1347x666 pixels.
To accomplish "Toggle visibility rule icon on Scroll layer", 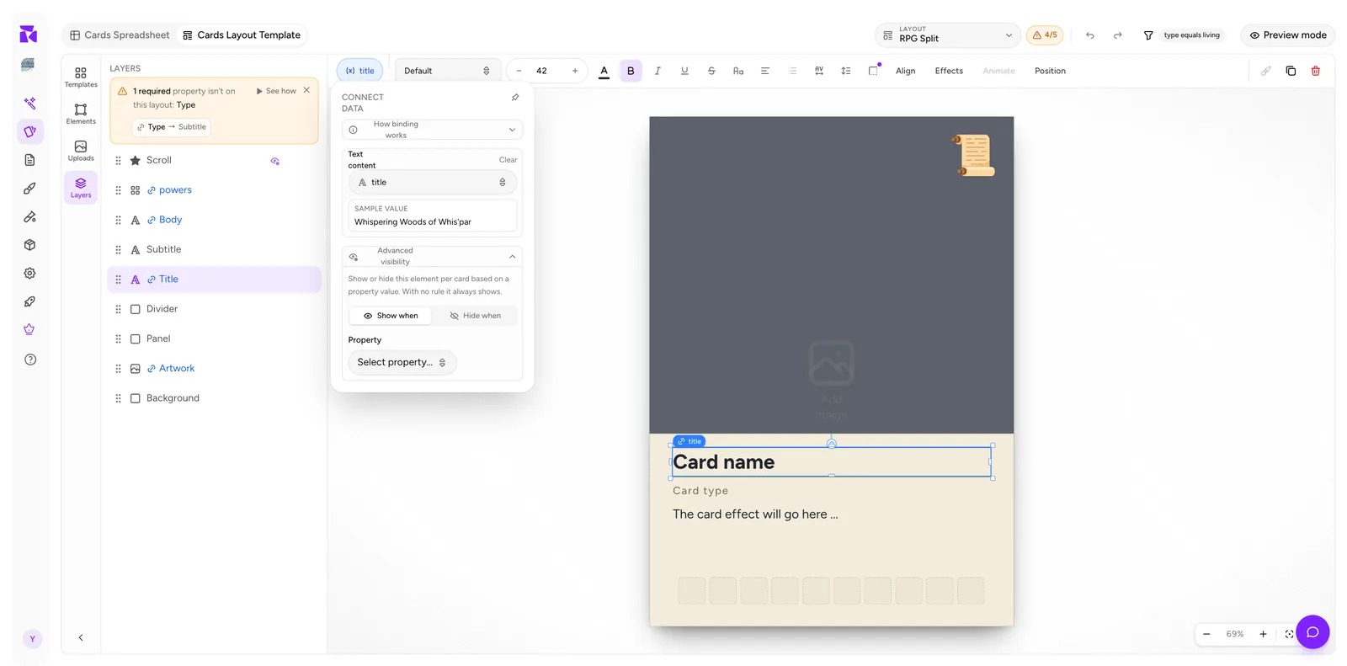I will click(274, 161).
